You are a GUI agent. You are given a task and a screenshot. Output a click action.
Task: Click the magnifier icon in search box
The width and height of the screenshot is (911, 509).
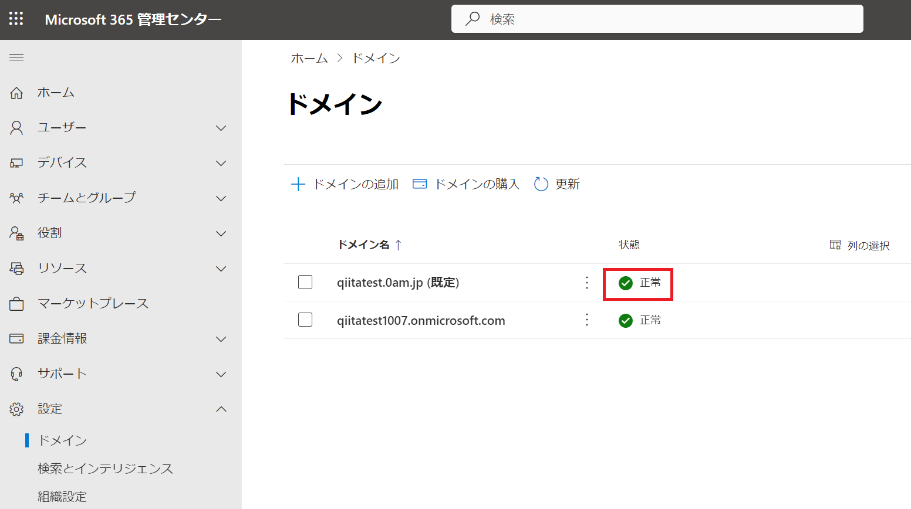point(473,19)
